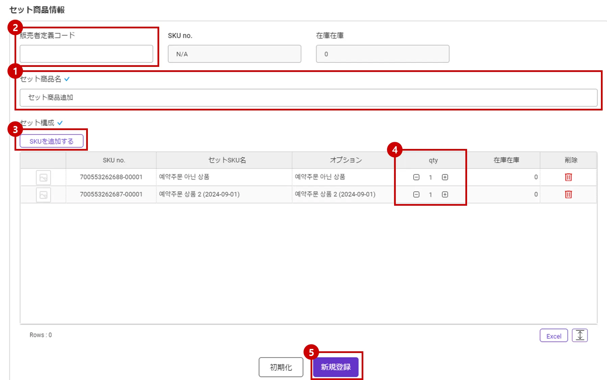Image resolution: width=607 pixels, height=380 pixels.
Task: Submit with the 新規登録 button
Action: [336, 367]
